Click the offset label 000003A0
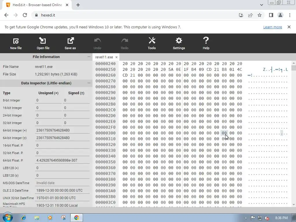Viewport: 296px width, 222px height. click(x=105, y=191)
